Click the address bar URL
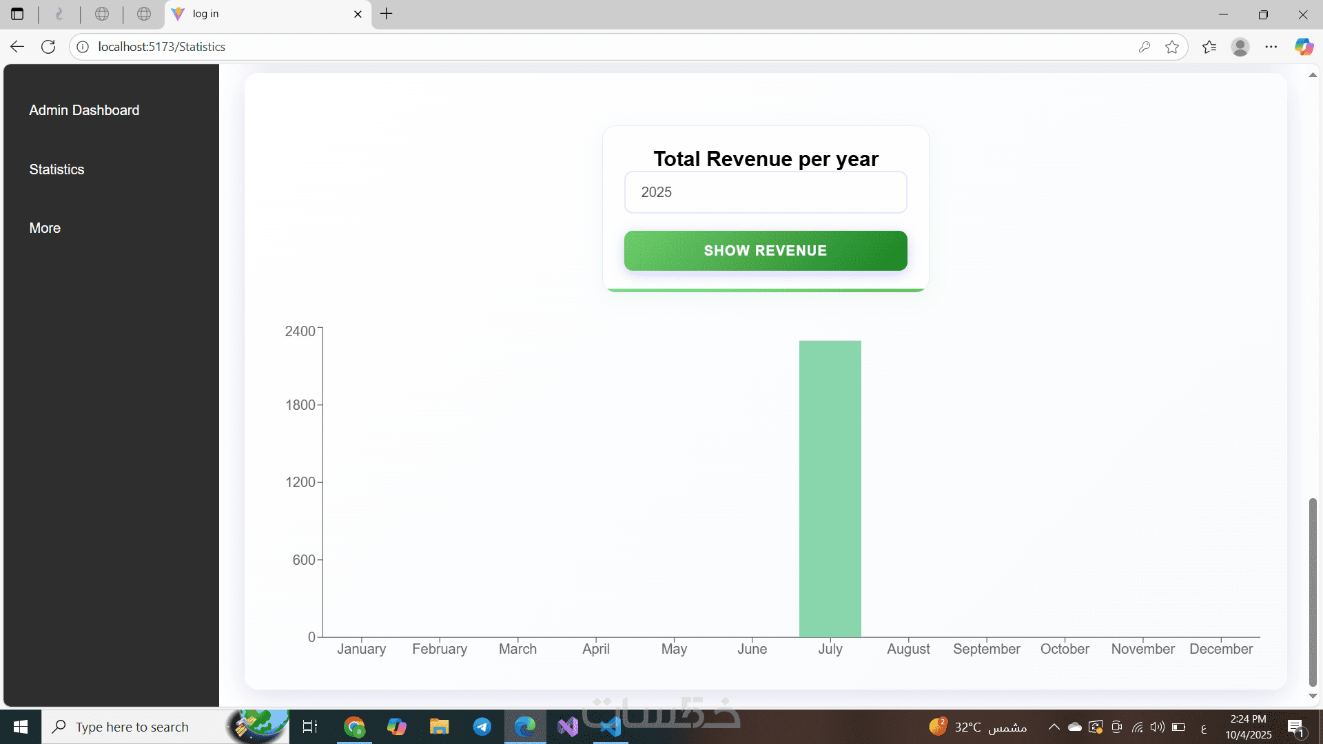The width and height of the screenshot is (1323, 744). click(x=162, y=47)
